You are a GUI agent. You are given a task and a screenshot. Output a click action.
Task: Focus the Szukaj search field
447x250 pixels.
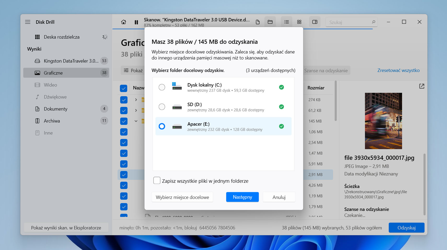pyautogui.click(x=352, y=22)
